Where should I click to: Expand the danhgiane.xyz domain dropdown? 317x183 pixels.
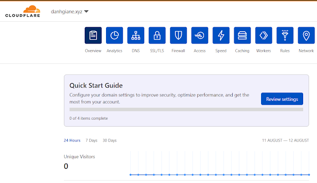pos(69,11)
